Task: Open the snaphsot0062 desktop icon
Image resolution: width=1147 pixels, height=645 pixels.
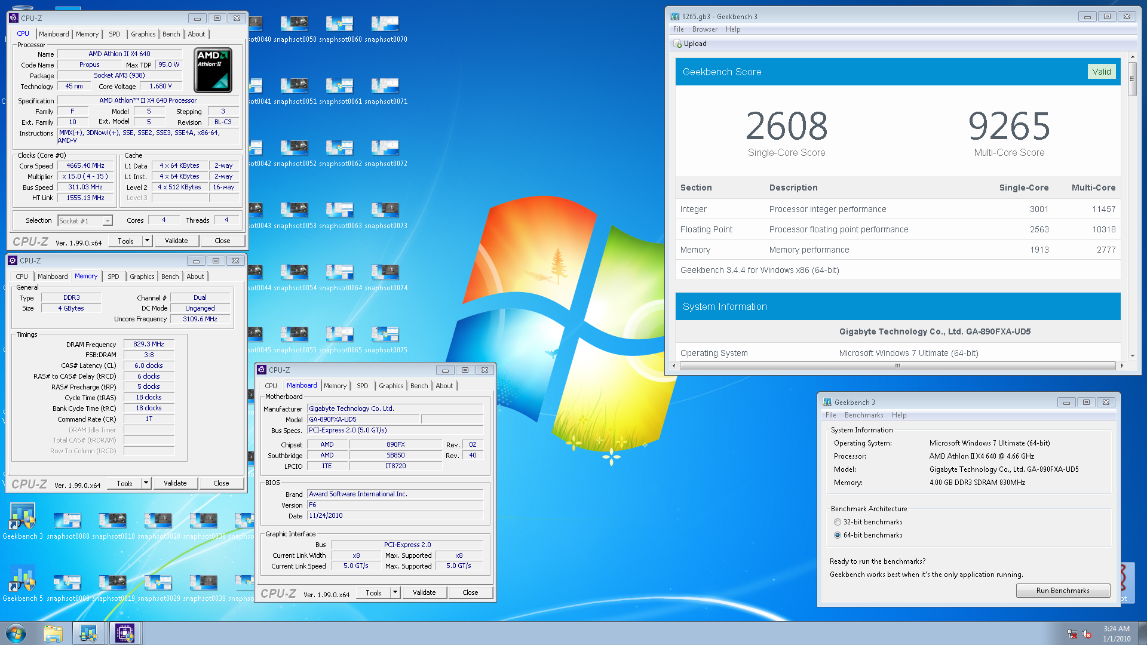Action: [341, 154]
